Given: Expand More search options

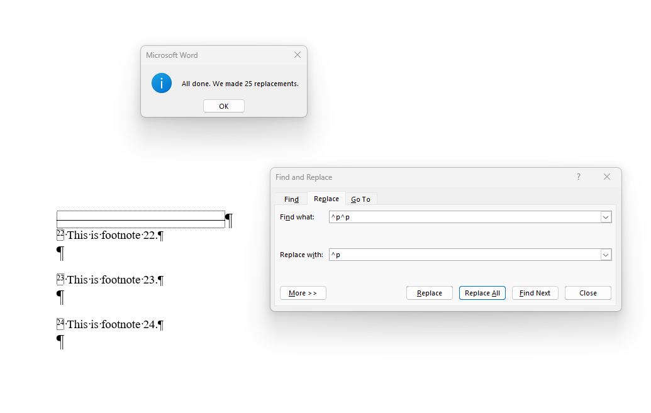Looking at the screenshot, I should [x=303, y=292].
